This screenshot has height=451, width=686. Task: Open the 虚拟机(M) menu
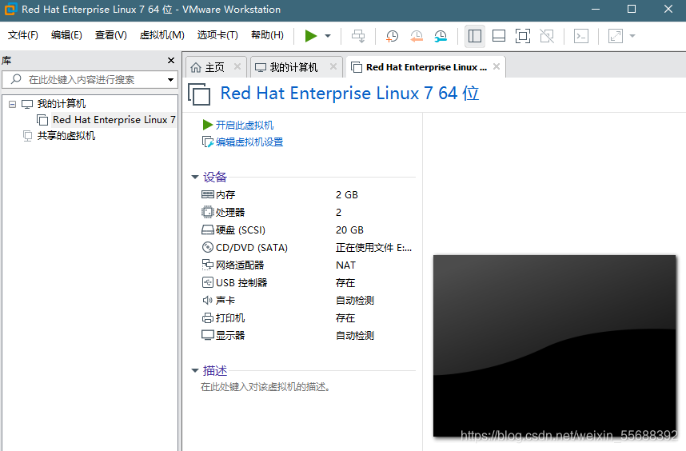pyautogui.click(x=162, y=35)
